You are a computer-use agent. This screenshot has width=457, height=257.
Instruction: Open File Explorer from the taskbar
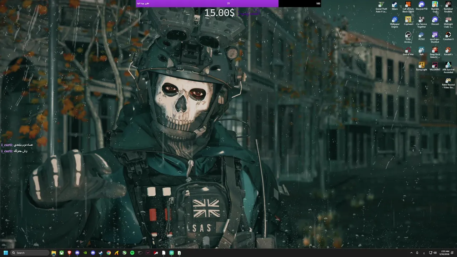point(54,253)
